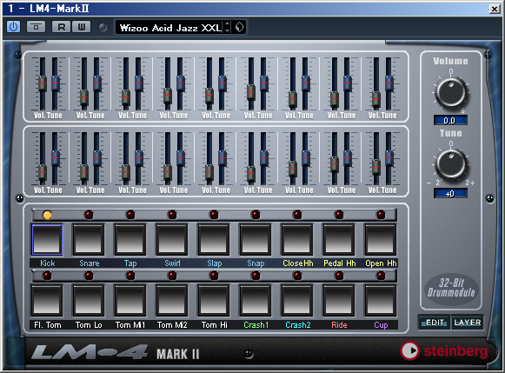505x373 pixels.
Task: Click the master Tune knob
Action: [x=450, y=164]
